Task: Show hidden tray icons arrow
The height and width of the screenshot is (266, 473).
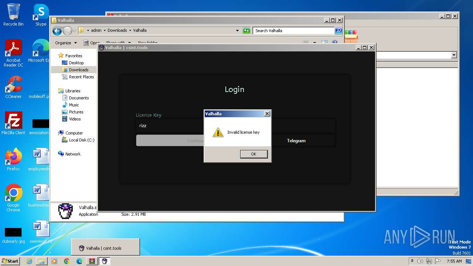Action: click(x=412, y=261)
